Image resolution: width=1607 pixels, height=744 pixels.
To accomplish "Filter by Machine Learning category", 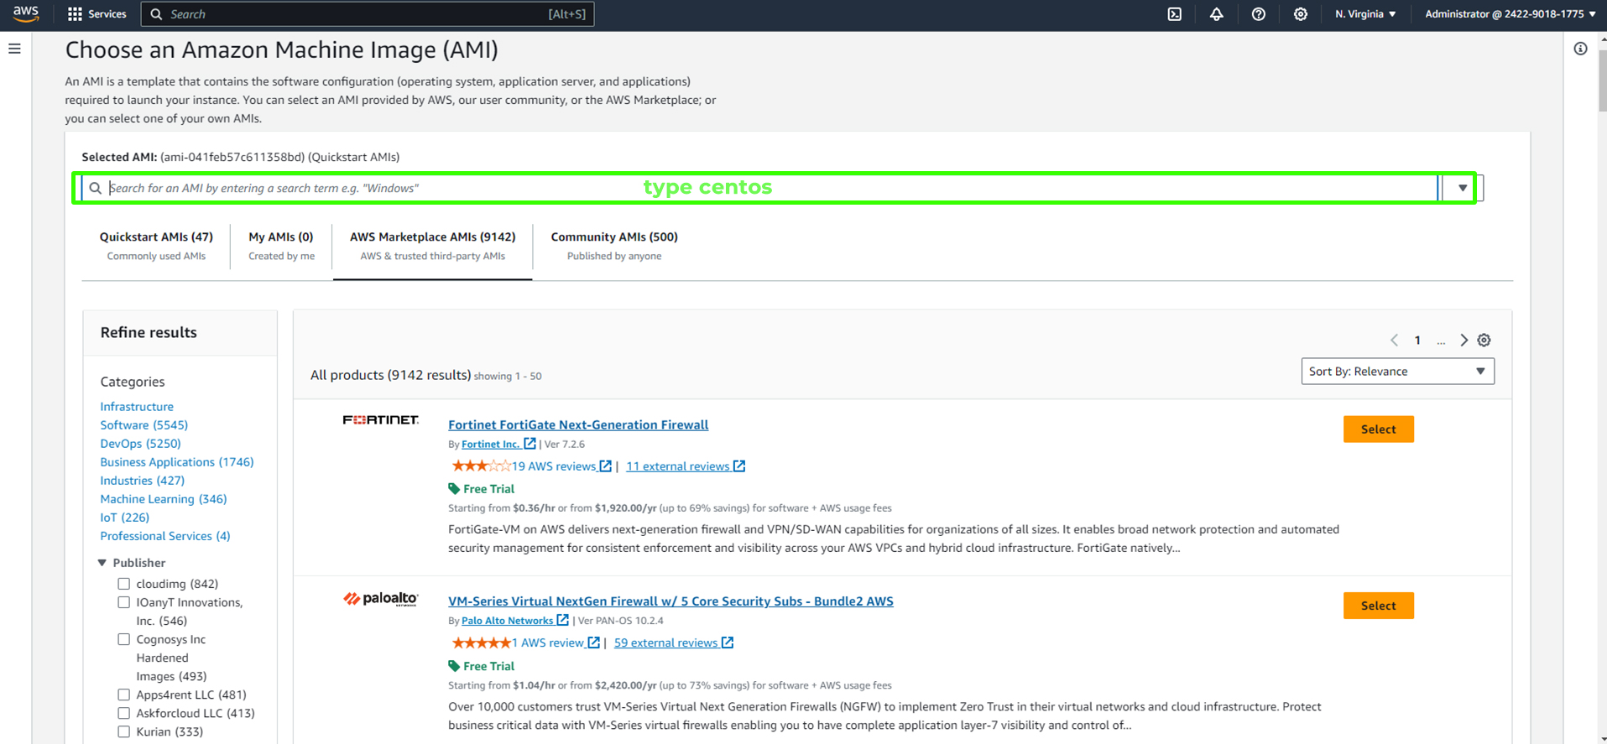I will [x=163, y=499].
